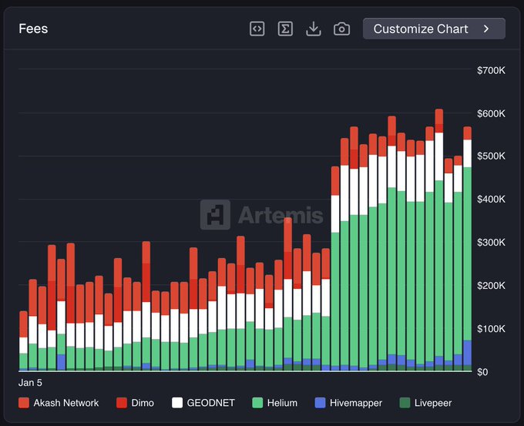The height and width of the screenshot is (426, 524).
Task: Toggle GEODNET legend swatch
Action: tap(177, 403)
